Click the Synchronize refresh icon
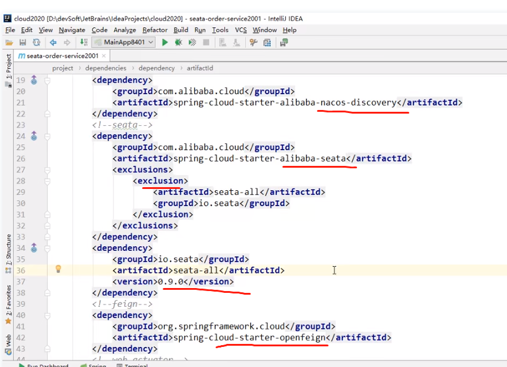The width and height of the screenshot is (507, 367). coord(36,43)
